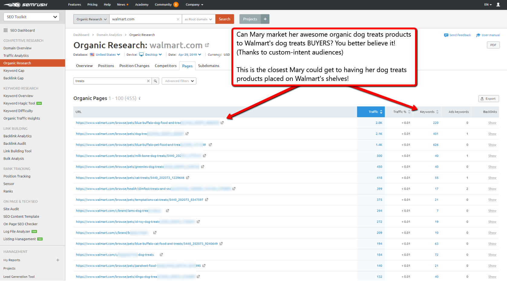Open external link icon next to walmart.com title
Viewport: 507px width, 281px height.
point(207,45)
